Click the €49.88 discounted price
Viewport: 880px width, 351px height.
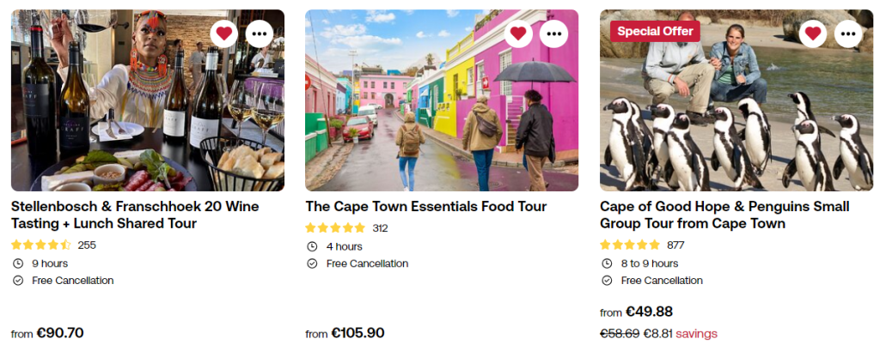649,312
